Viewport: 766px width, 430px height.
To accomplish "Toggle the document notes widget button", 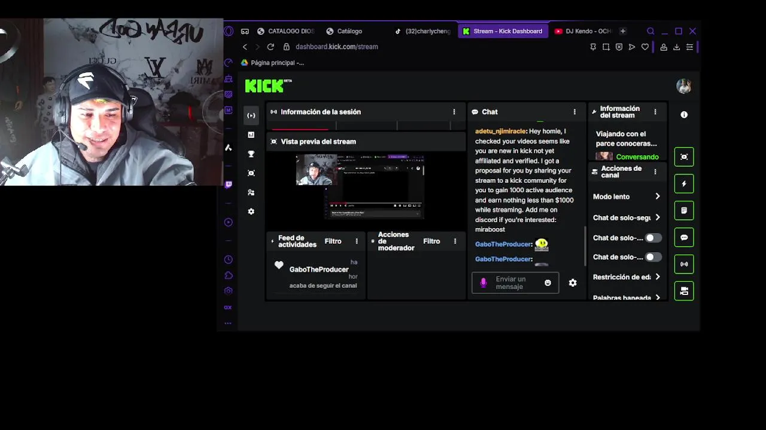I will click(x=684, y=211).
